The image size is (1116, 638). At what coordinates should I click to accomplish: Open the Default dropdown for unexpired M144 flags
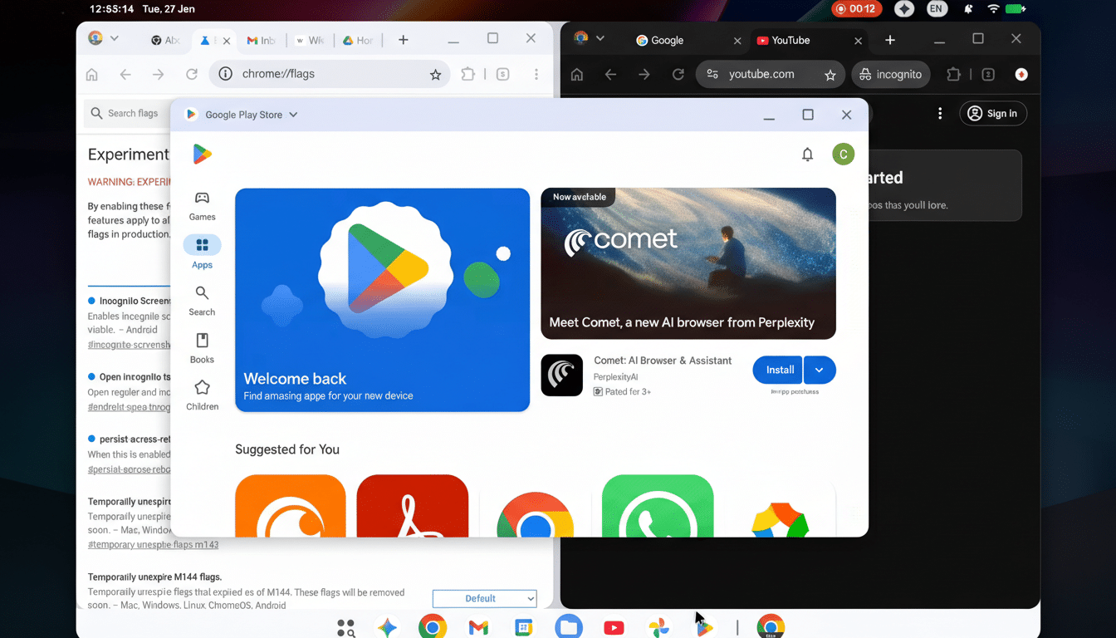pos(484,598)
